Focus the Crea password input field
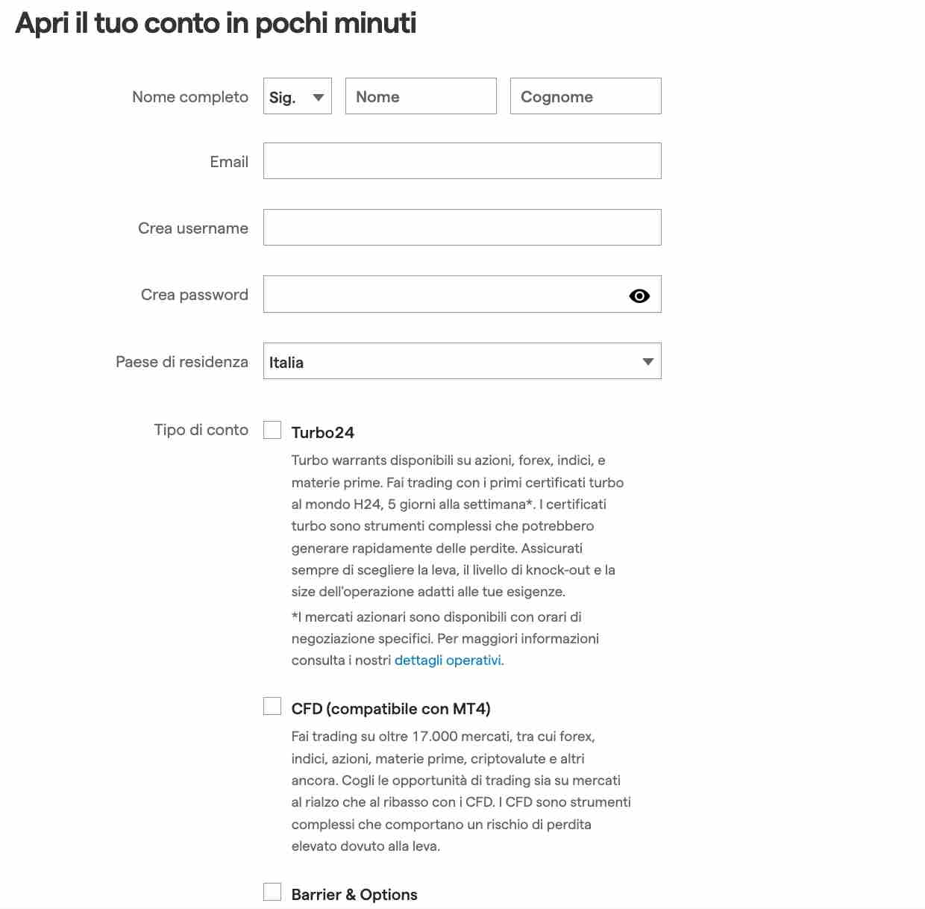Screen dimensions: 925x909 point(444,295)
